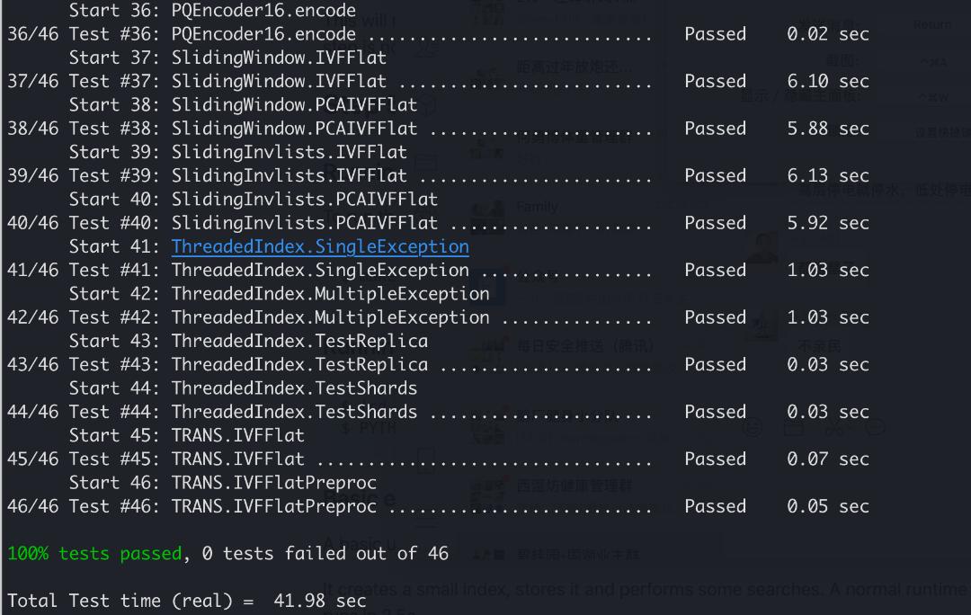Open the underlined ThreadedIndex.SingleException link
971x615 pixels.
pos(320,246)
